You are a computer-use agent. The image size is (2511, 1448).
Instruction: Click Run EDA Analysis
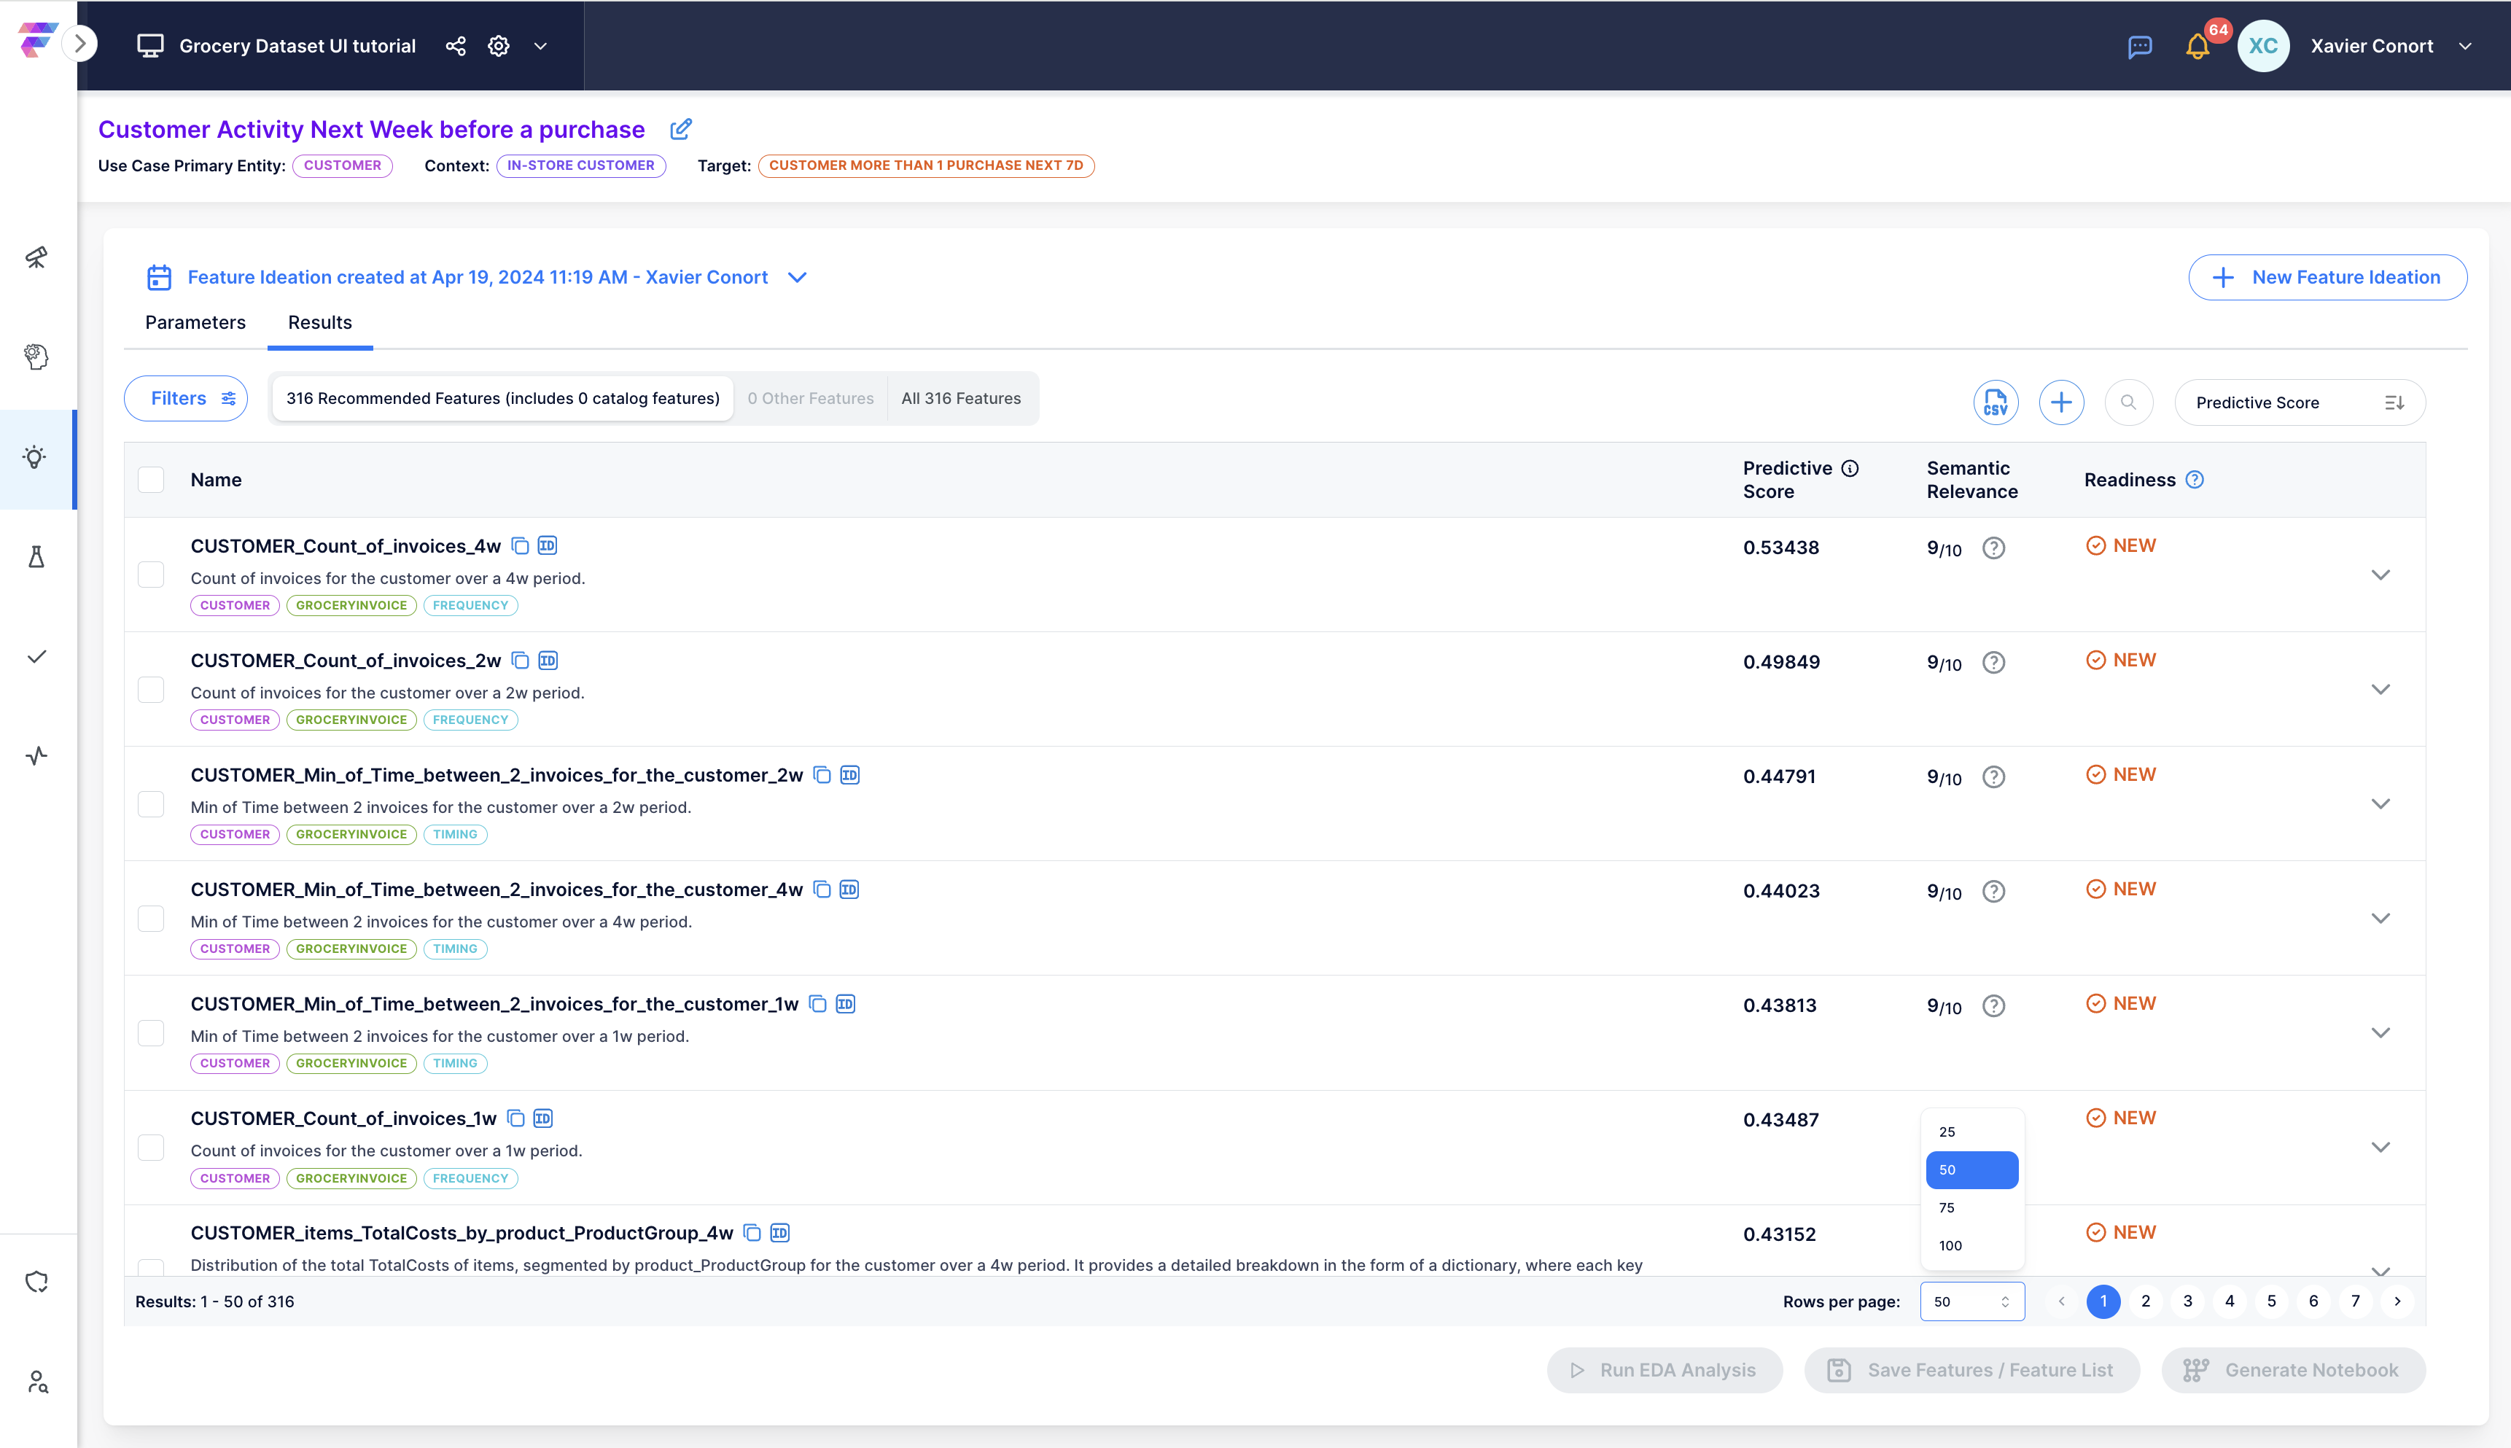coord(1665,1371)
